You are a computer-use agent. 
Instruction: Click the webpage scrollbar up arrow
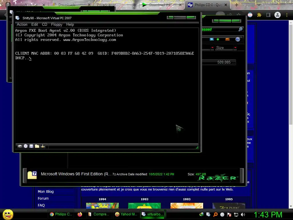291,23
